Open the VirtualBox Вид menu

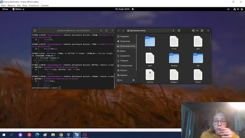pos(19,5)
